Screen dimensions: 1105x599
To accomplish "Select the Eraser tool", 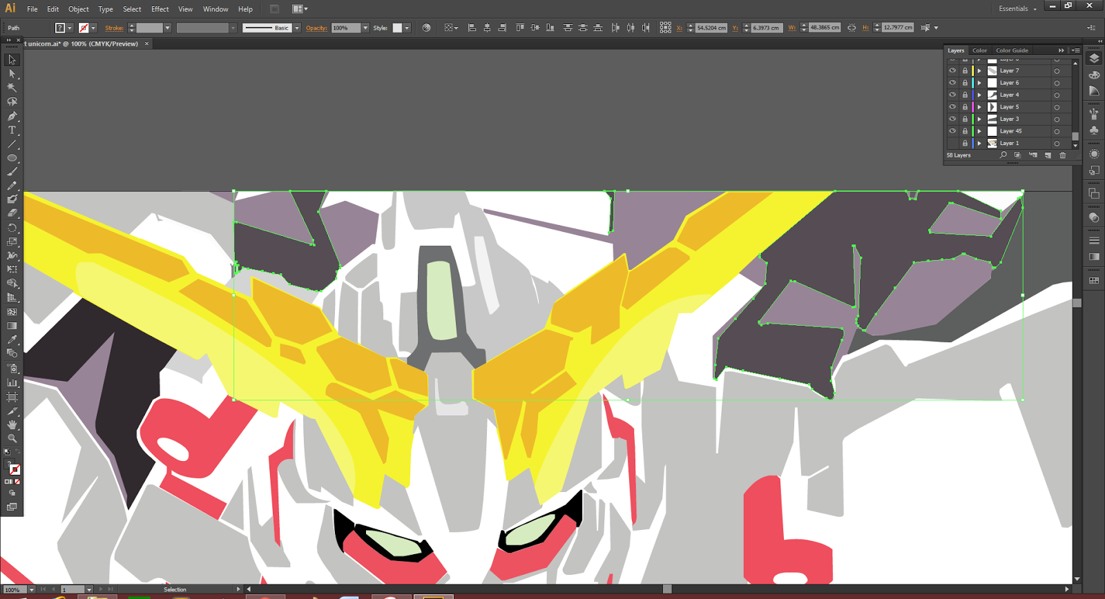I will (12, 213).
